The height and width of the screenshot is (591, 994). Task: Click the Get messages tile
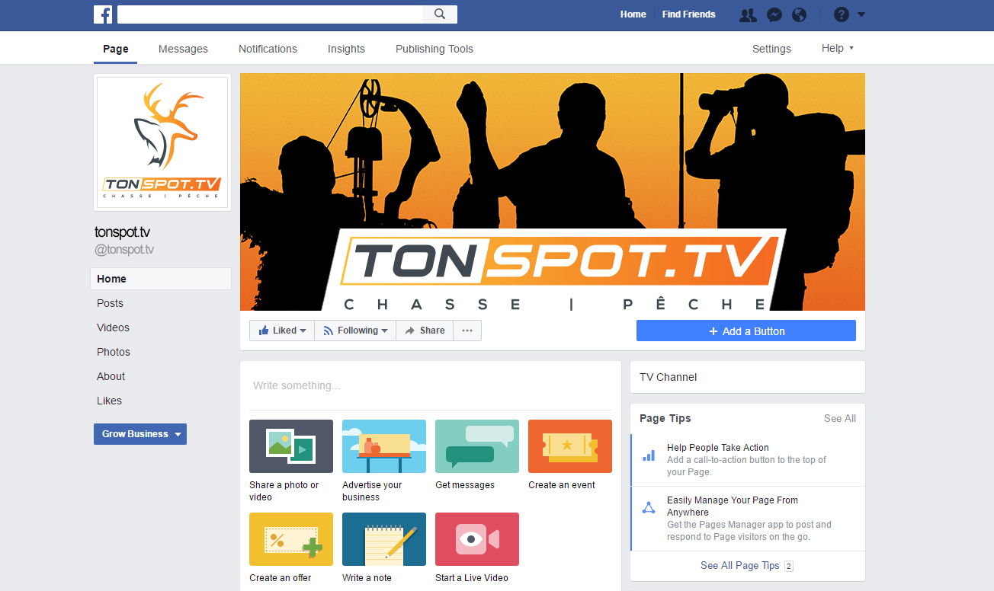tap(477, 455)
